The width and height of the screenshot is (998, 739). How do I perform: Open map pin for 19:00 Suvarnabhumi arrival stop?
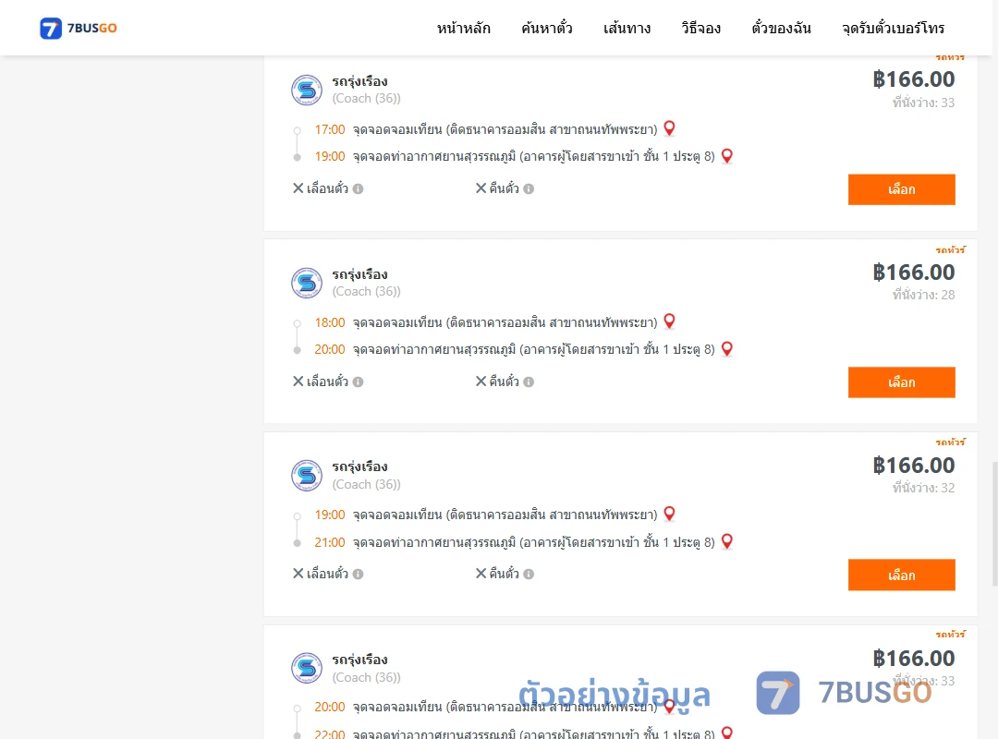click(727, 156)
